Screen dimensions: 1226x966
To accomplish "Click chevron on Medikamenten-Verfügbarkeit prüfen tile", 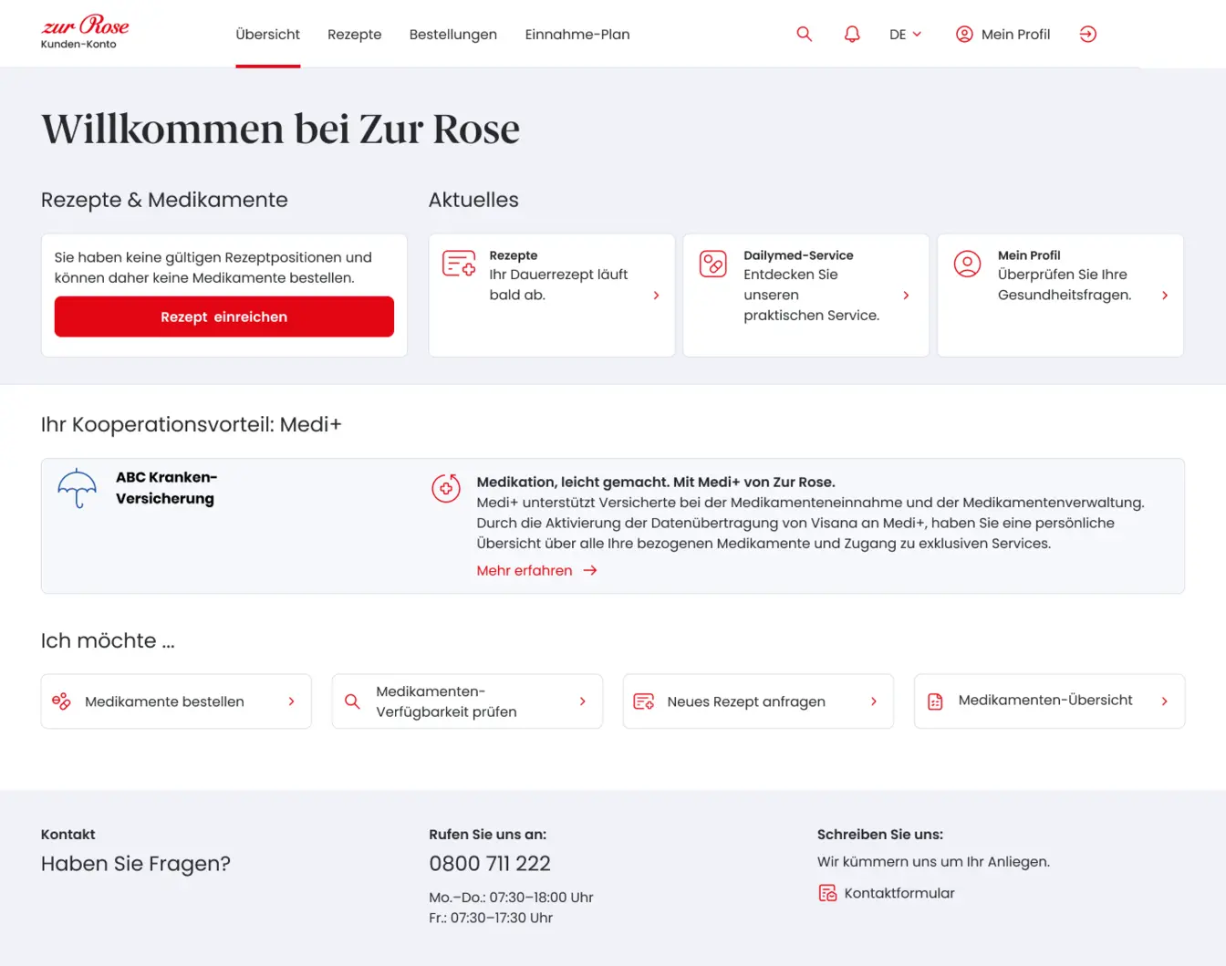I will (x=583, y=701).
